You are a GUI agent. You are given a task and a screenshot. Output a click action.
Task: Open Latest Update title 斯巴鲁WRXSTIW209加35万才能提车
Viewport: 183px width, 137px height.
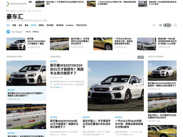pos(162,84)
